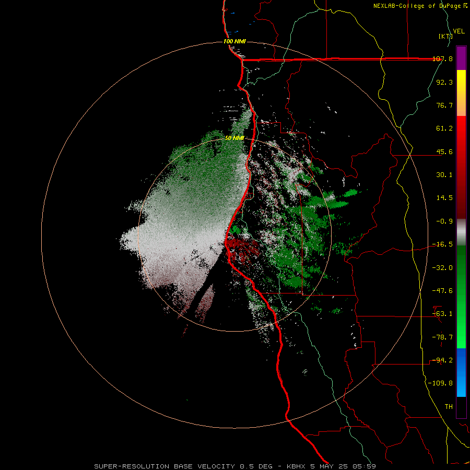
Task: Pick the blue segment of velocity color bar
Action: (x=461, y=372)
